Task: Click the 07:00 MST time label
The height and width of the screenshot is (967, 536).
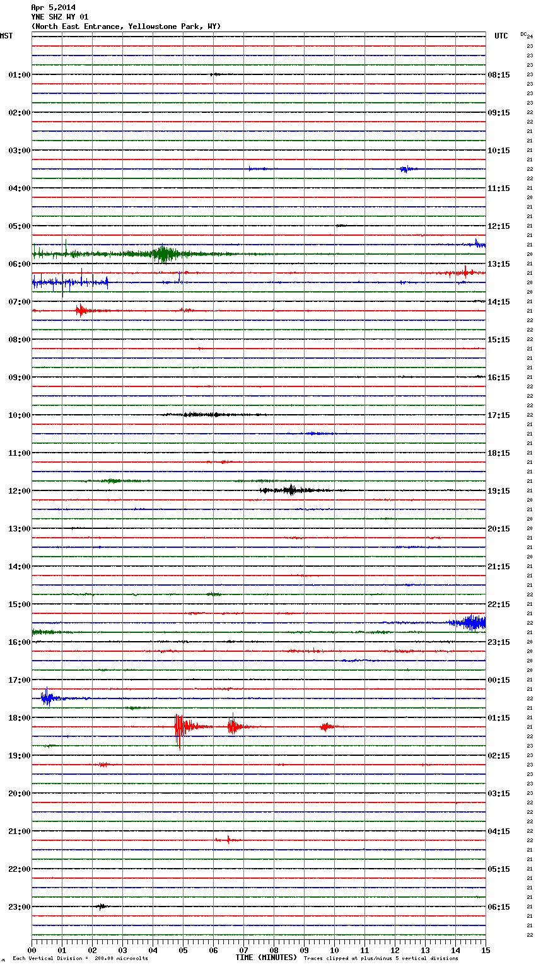Action: tap(20, 302)
